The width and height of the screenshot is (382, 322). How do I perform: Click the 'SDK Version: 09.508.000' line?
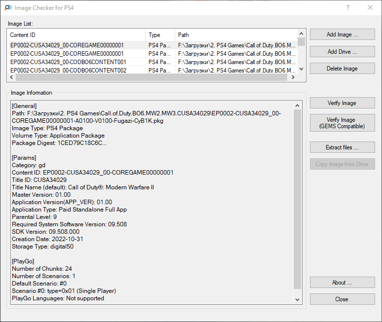click(x=45, y=231)
